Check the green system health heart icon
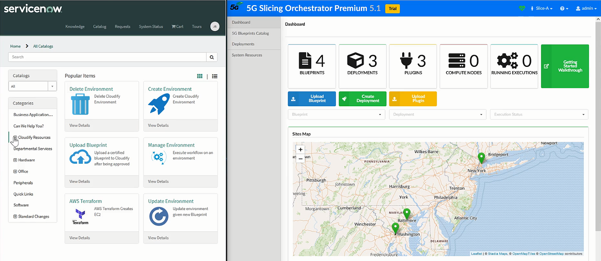This screenshot has height=261, width=601. [522, 8]
